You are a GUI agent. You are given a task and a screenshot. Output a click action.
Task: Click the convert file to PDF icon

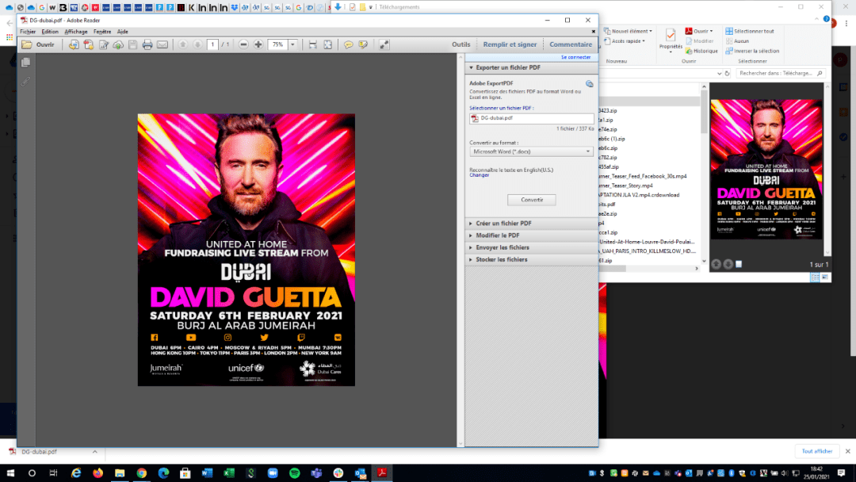74,44
